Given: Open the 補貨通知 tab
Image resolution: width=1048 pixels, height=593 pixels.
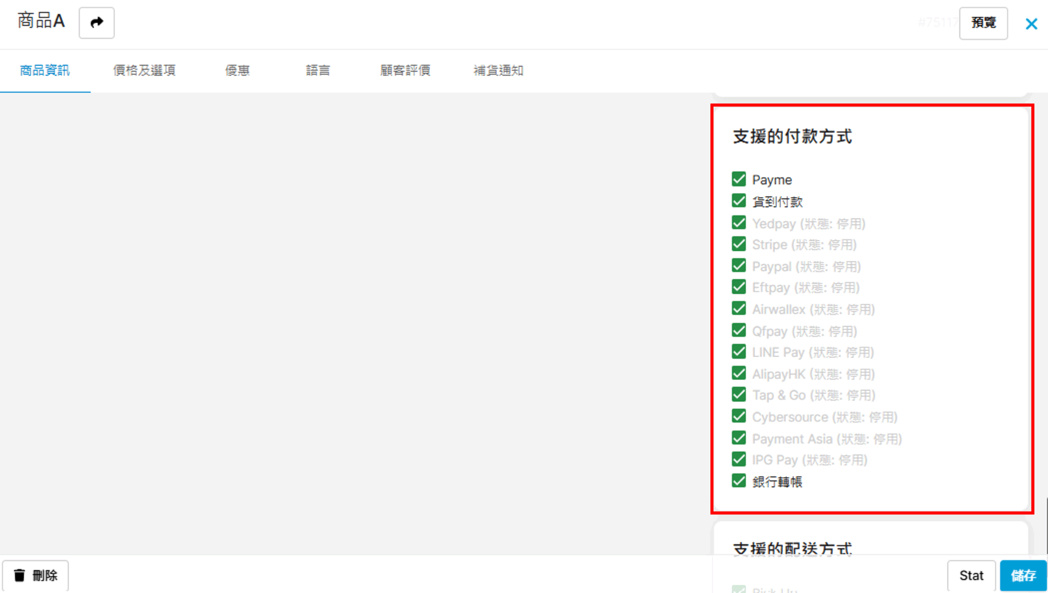Looking at the screenshot, I should pos(498,70).
